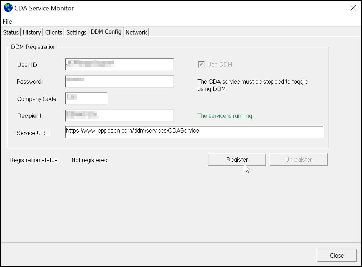Screen dimensions: 362x267
Task: Open the Clients tab
Action: tap(53, 32)
